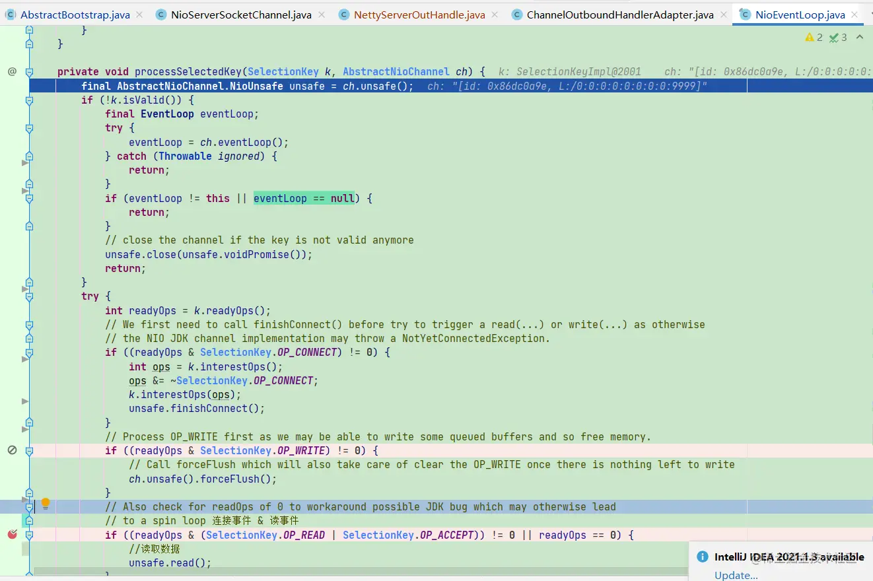
Task: Open the yellow lightbulb intention actions
Action: pyautogui.click(x=46, y=504)
